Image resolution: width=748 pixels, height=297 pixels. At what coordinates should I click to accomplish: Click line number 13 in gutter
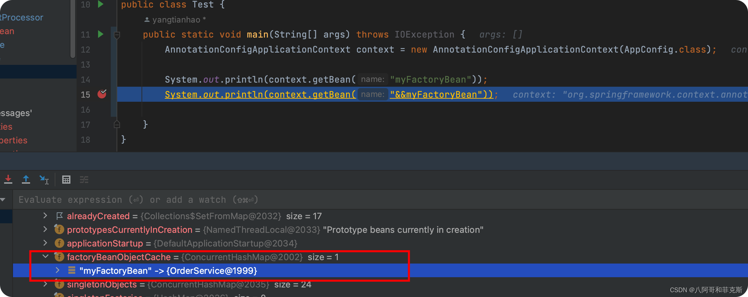85,65
